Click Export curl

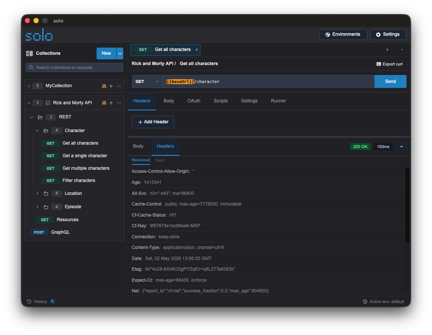click(389, 64)
